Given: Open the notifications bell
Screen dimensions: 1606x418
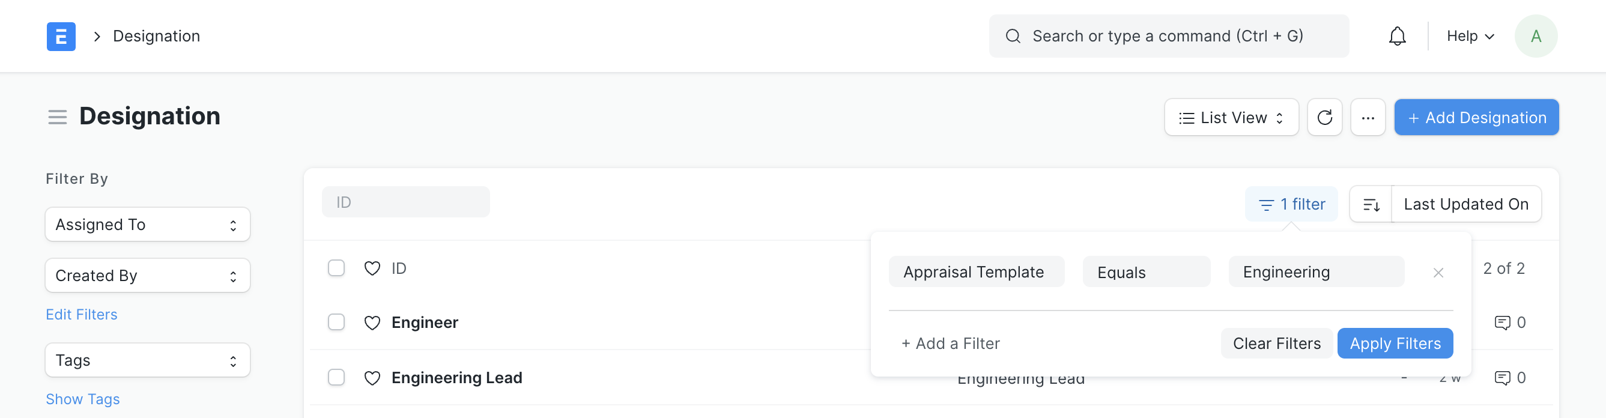Looking at the screenshot, I should click(1397, 36).
